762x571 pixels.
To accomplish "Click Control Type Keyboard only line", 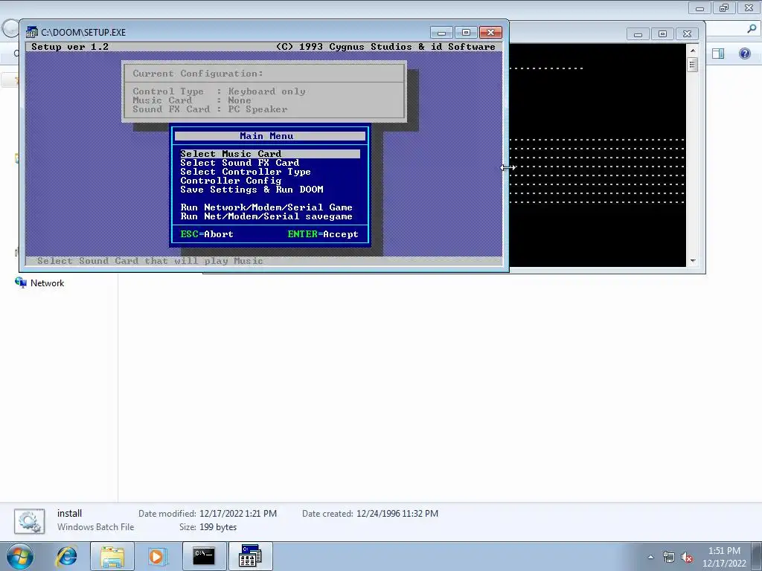I will click(220, 91).
